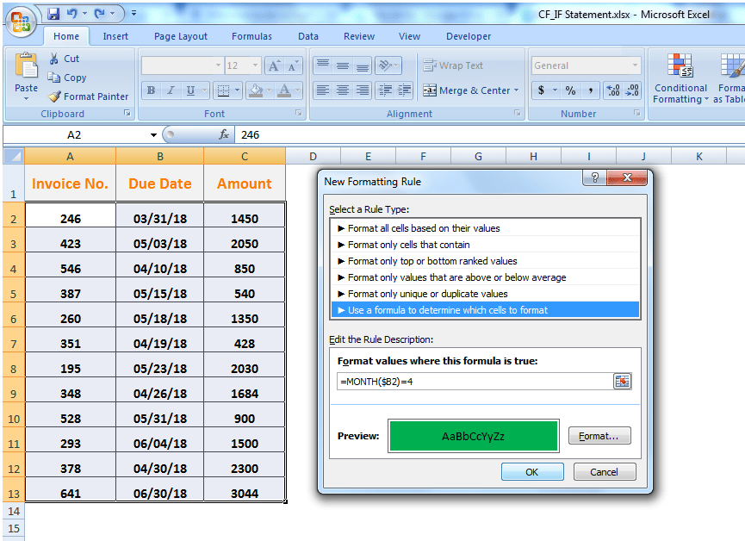Viewport: 745px width, 541px height.
Task: Click the Format... button
Action: click(599, 436)
